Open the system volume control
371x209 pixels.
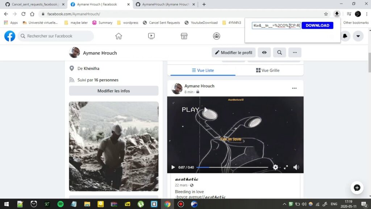coord(304,204)
